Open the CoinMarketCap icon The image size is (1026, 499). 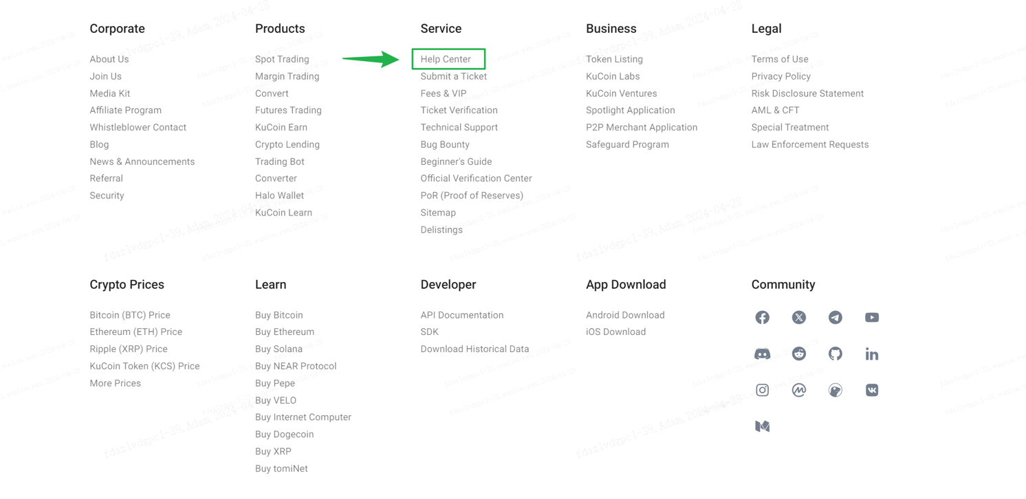798,390
